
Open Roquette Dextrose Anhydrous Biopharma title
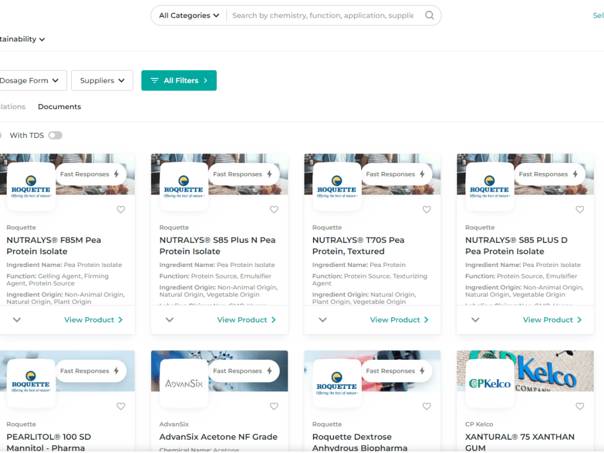click(x=360, y=442)
